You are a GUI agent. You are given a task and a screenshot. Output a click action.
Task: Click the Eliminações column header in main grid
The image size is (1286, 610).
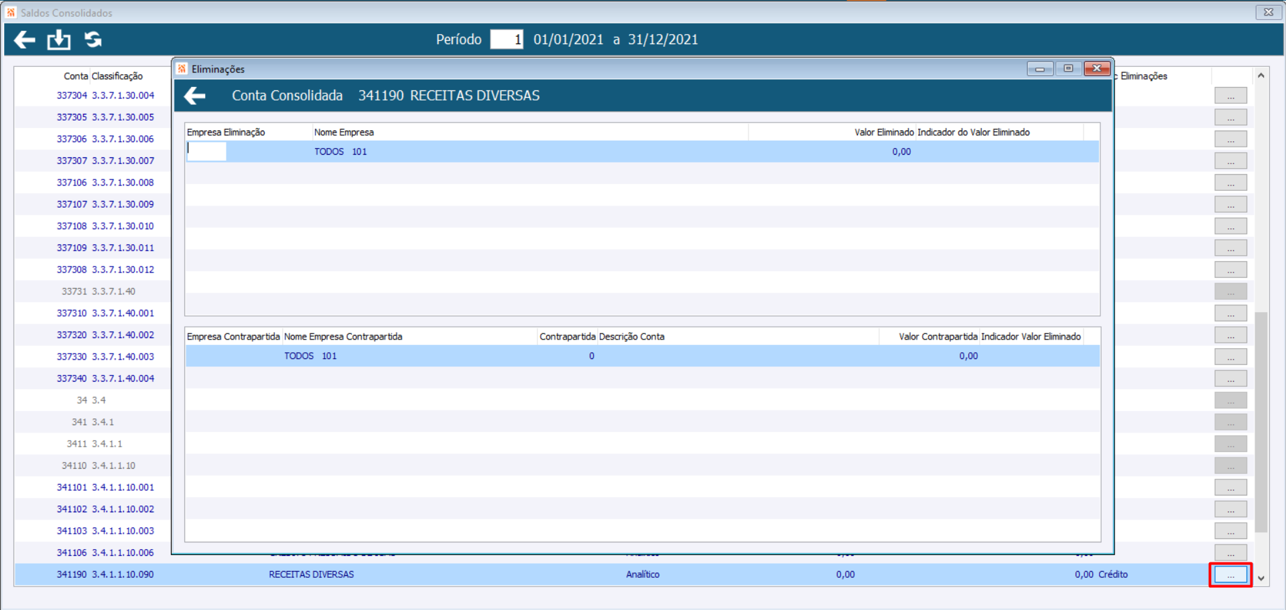[x=1143, y=76]
